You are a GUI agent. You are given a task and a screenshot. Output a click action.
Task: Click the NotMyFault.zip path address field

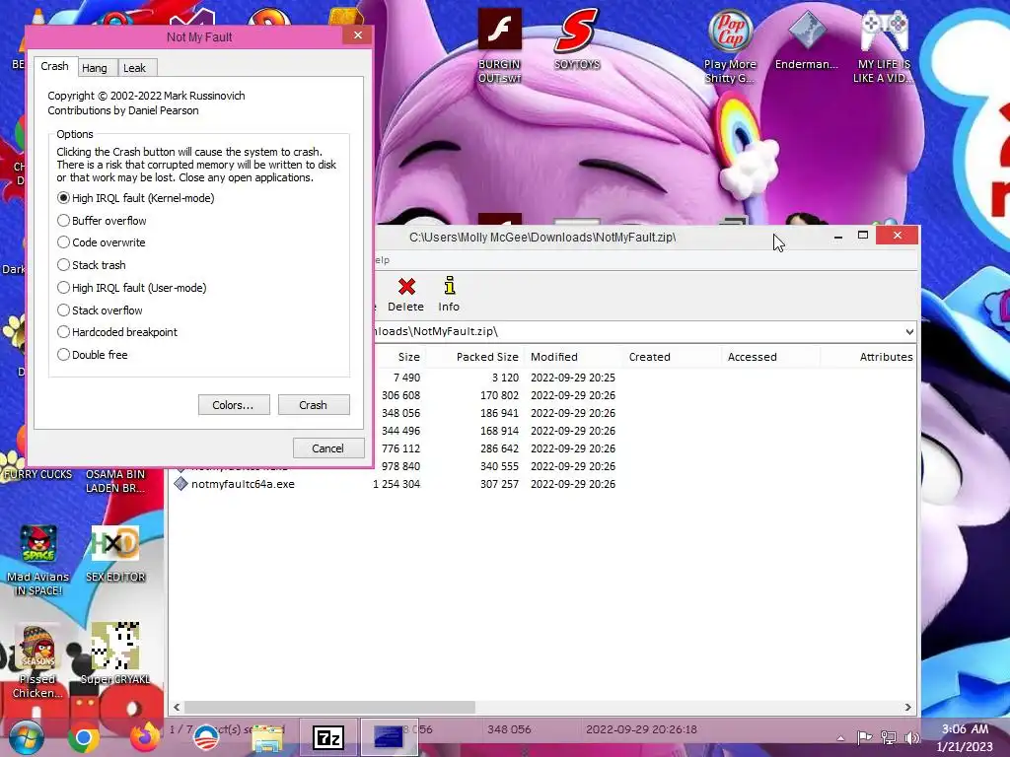[x=638, y=331]
